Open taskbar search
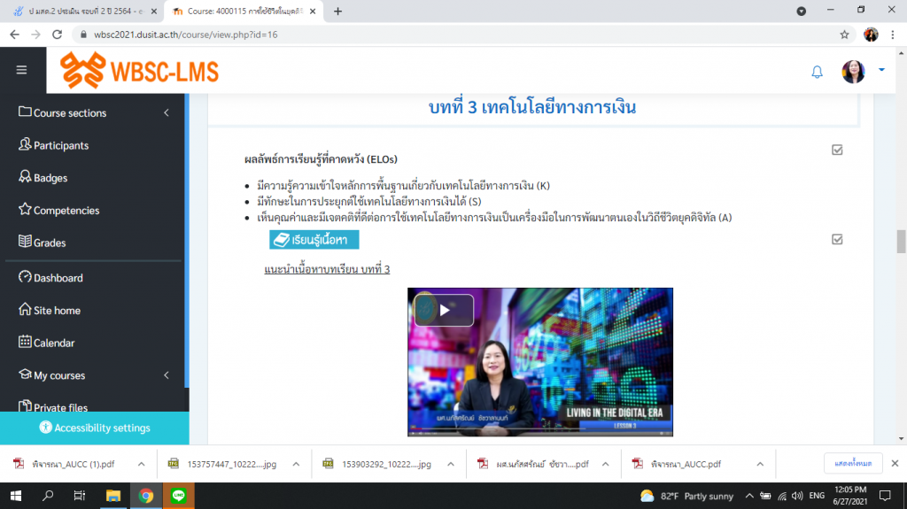This screenshot has width=907, height=509. [48, 496]
